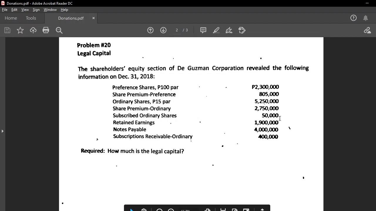
Task: Open the View menu
Action: click(25, 10)
